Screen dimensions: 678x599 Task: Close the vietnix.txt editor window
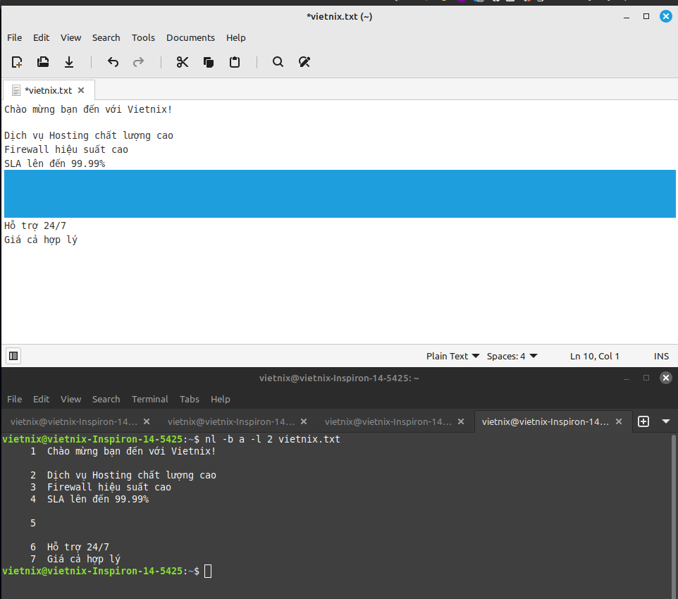[666, 16]
